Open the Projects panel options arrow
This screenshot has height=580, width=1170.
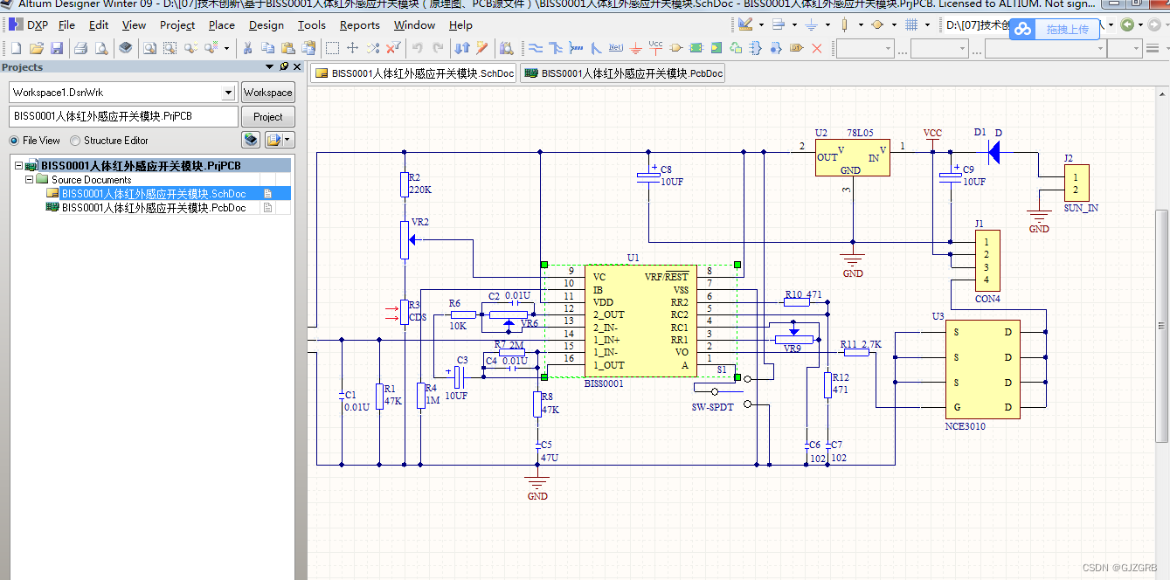(x=270, y=66)
